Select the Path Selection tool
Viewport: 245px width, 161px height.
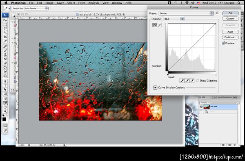(x=5, y=89)
